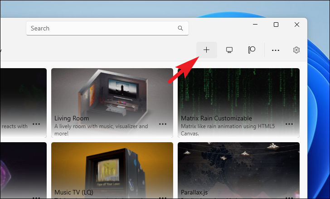330x199 pixels.
Task: Select the Matrix Rain Customizable wallpaper thumbnail
Action: click(238, 103)
